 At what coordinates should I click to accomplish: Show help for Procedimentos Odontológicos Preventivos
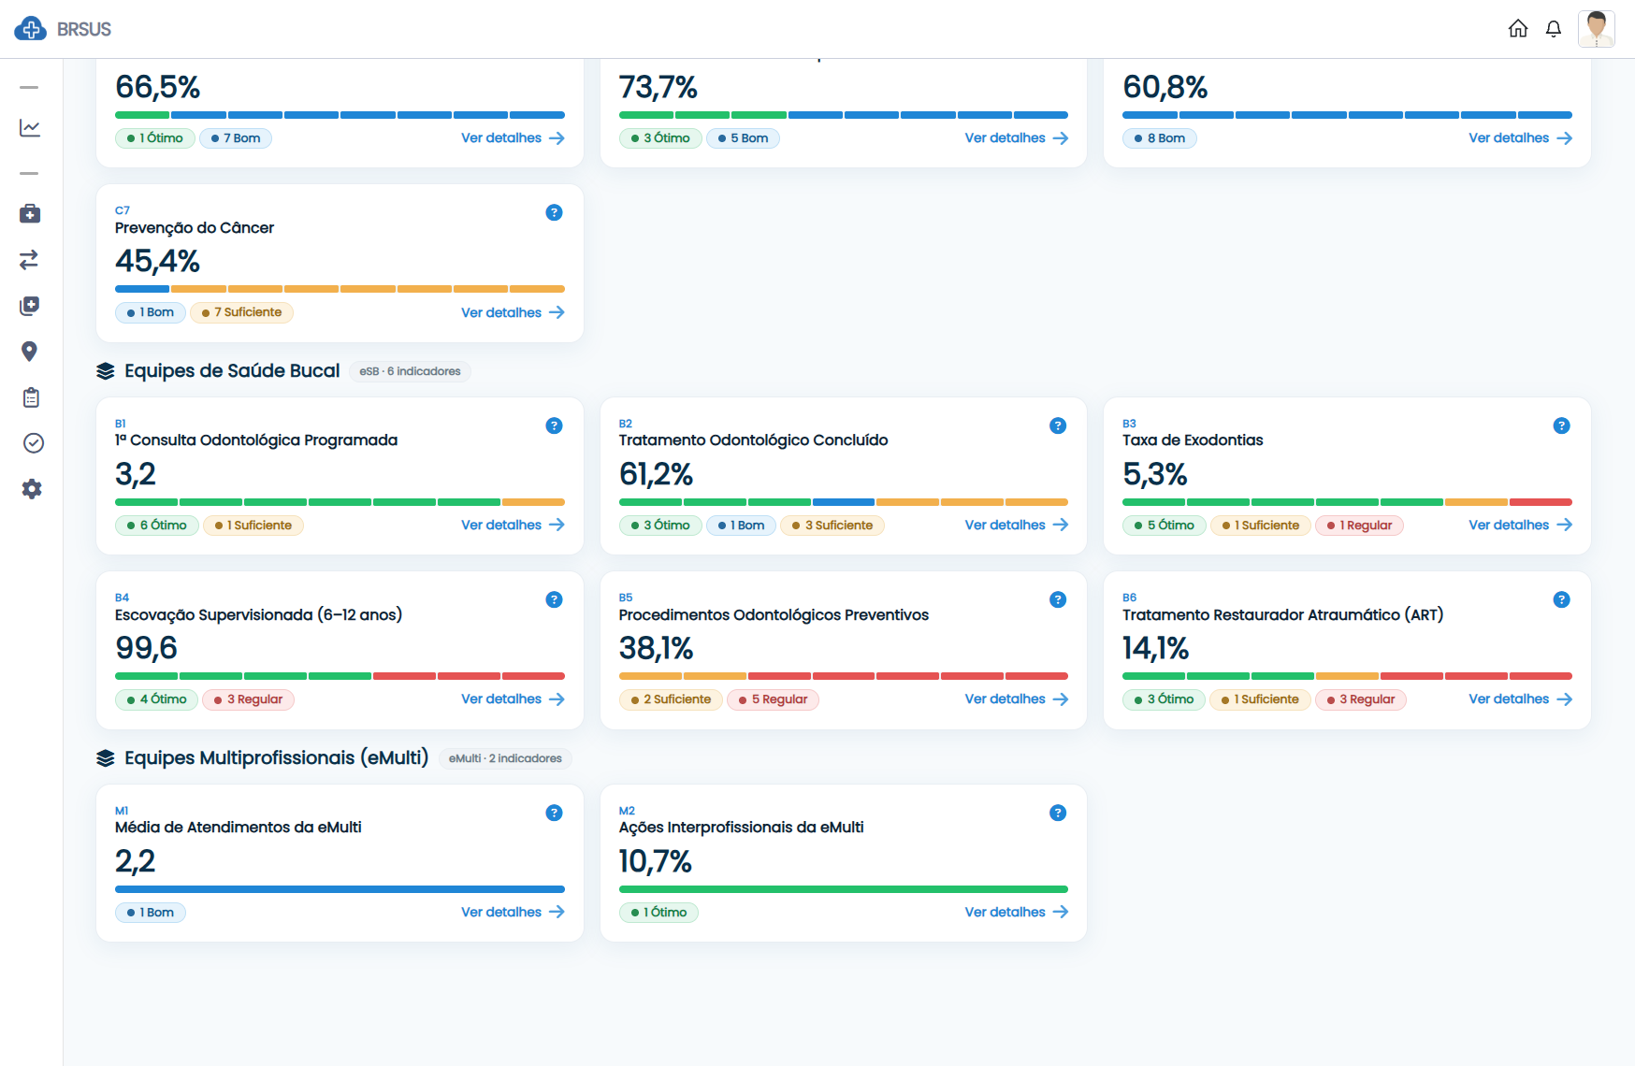coord(1058,599)
